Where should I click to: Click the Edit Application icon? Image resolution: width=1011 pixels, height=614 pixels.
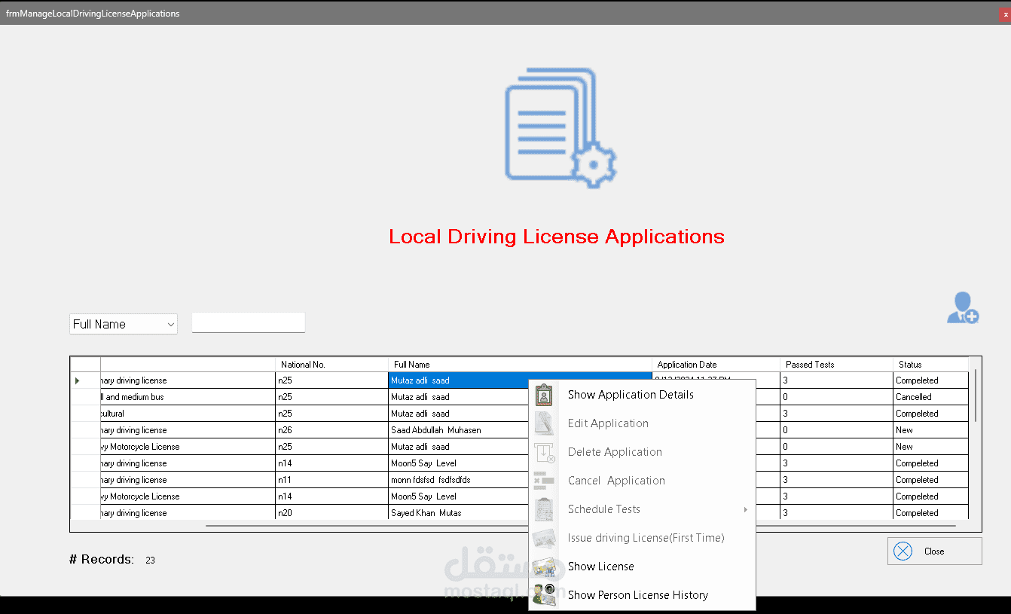(x=544, y=423)
